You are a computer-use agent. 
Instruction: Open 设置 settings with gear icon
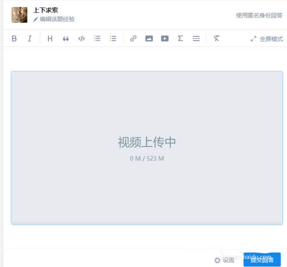click(x=224, y=260)
